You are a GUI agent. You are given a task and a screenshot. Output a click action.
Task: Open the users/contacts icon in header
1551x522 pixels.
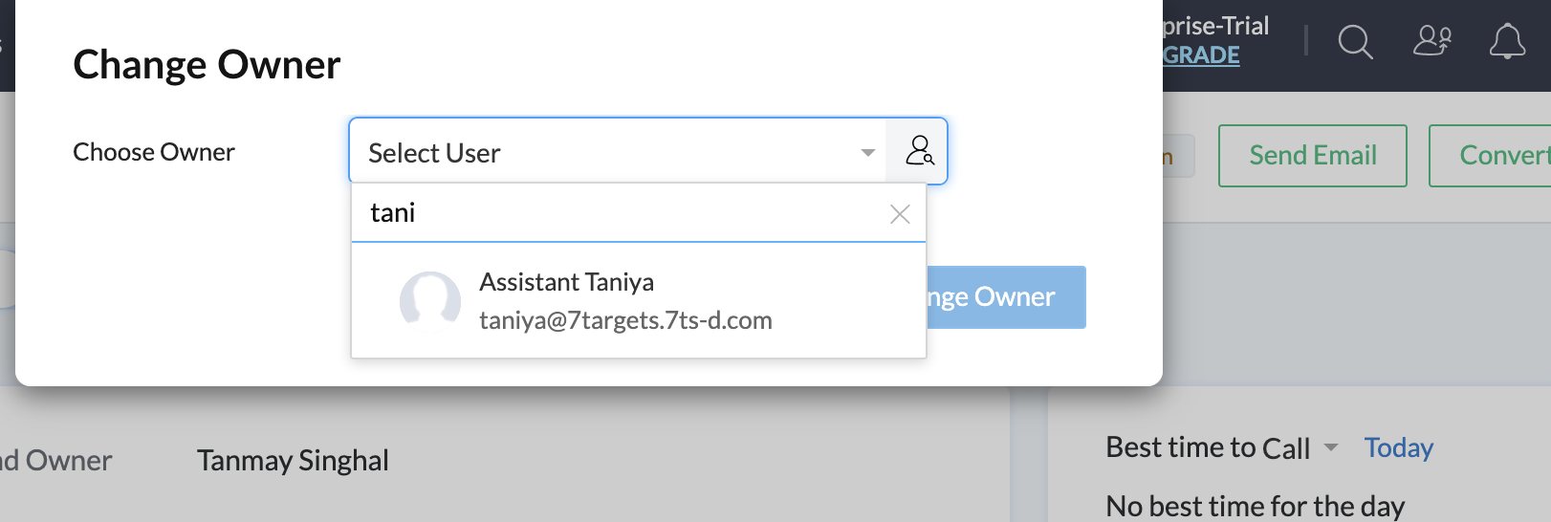(1431, 41)
